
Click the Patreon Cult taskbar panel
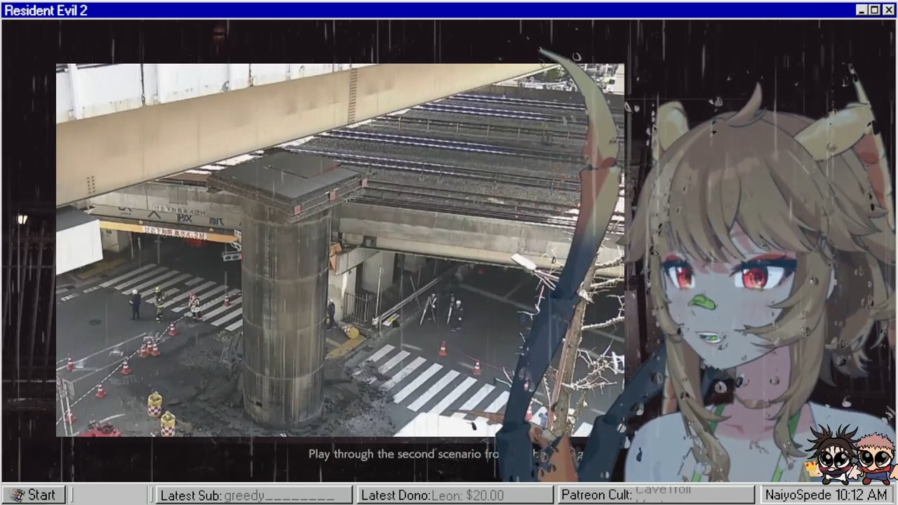pos(655,495)
